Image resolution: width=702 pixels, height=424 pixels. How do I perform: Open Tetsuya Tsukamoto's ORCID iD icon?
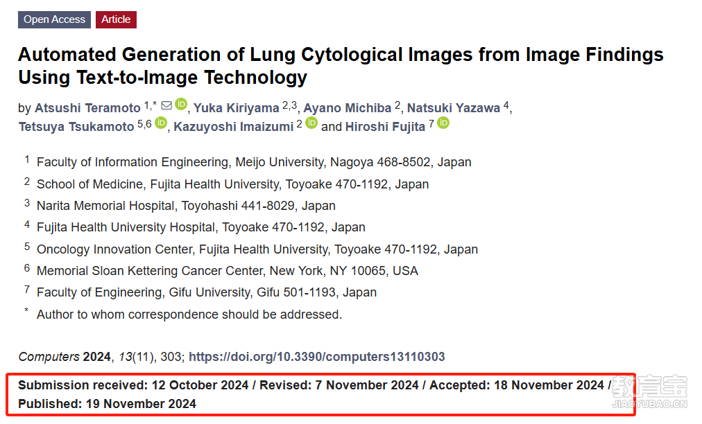161,123
